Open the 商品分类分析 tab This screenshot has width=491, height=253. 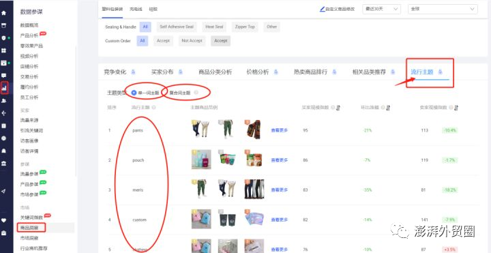[x=215, y=72]
